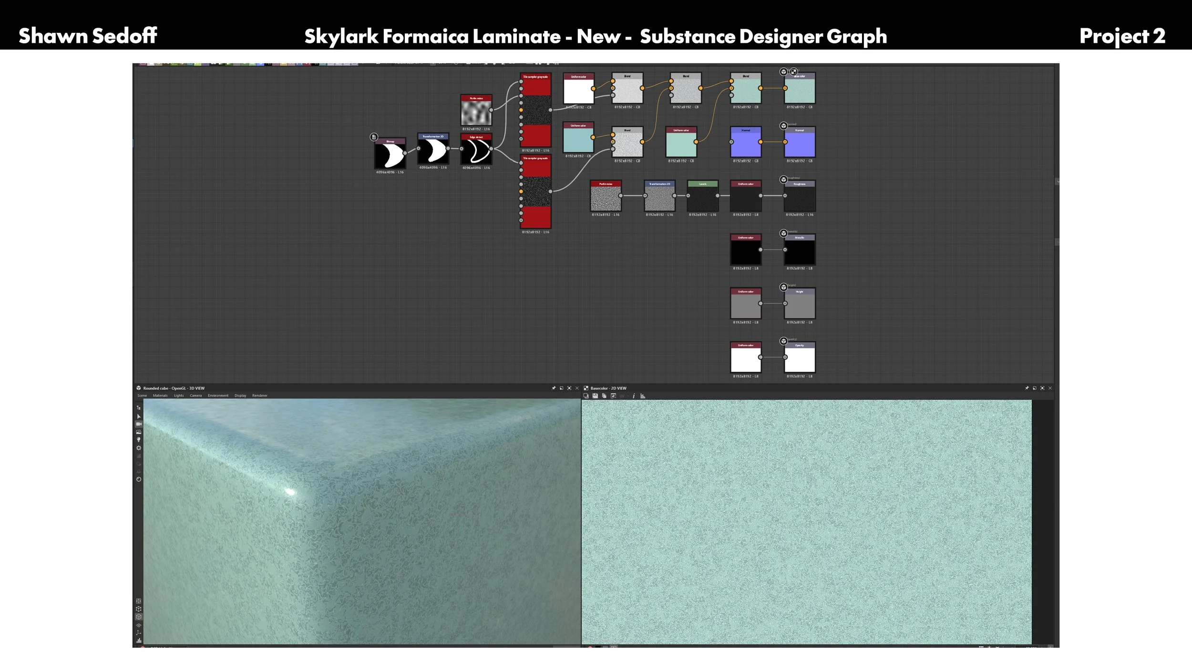Select the Edge detect node
1192x670 pixels.
pos(476,149)
